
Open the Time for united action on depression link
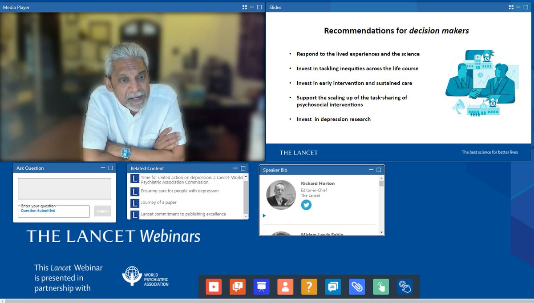click(192, 179)
